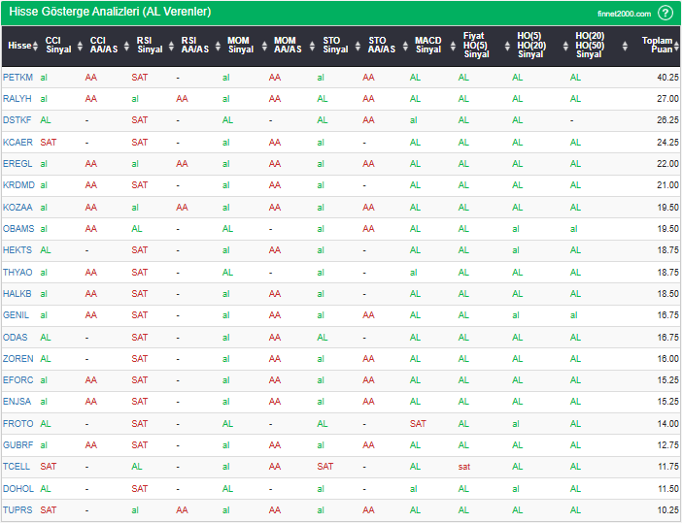This screenshot has height=523, width=682.
Task: Sort by Fiyat HO(5) Sinyal header
Action: point(476,46)
